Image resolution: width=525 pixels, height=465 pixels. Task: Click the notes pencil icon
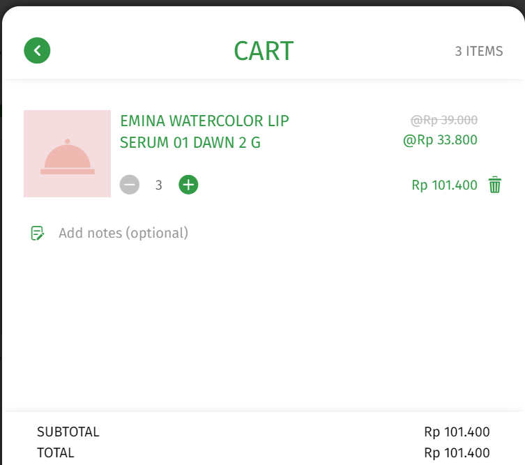pyautogui.click(x=37, y=234)
